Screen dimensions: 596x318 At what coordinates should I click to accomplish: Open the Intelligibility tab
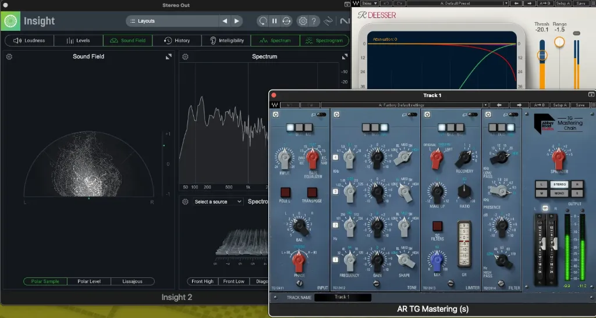pyautogui.click(x=226, y=41)
